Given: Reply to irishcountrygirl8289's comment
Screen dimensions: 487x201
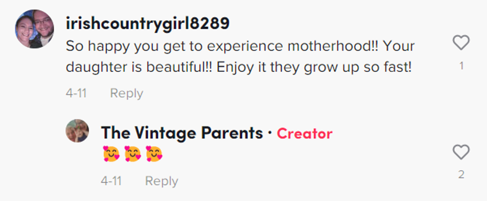Looking at the screenshot, I should (126, 93).
